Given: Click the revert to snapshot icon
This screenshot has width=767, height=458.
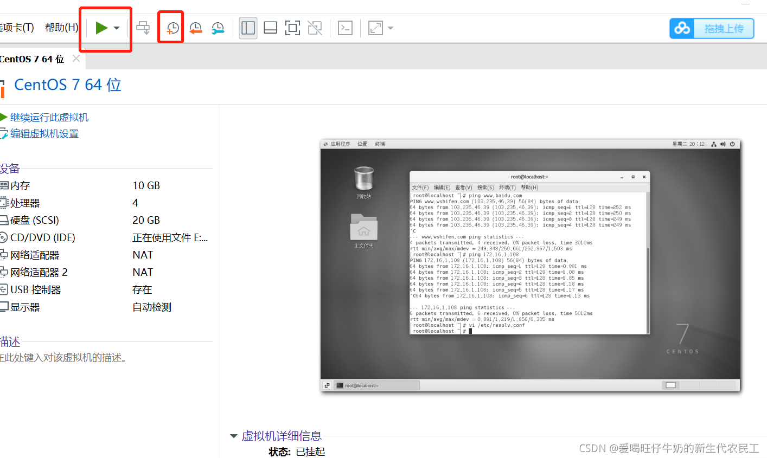Looking at the screenshot, I should pos(195,28).
